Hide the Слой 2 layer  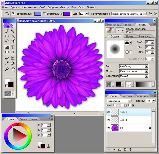click(108, 112)
